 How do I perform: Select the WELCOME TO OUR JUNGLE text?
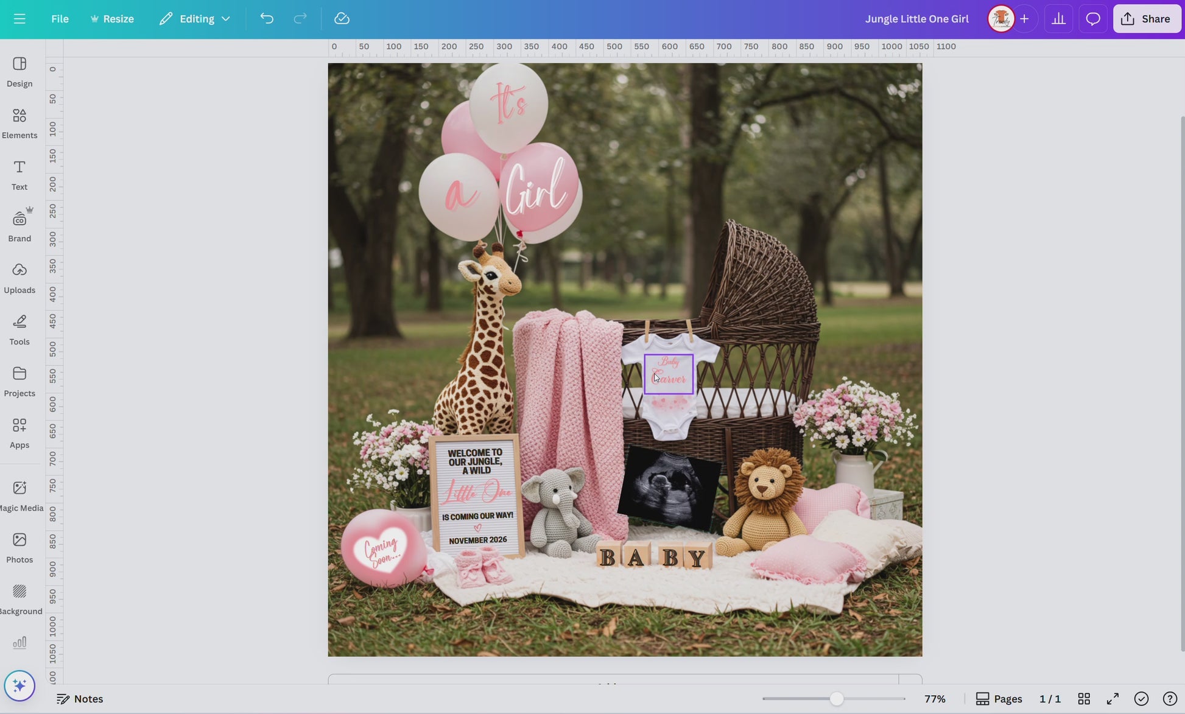pos(476,461)
